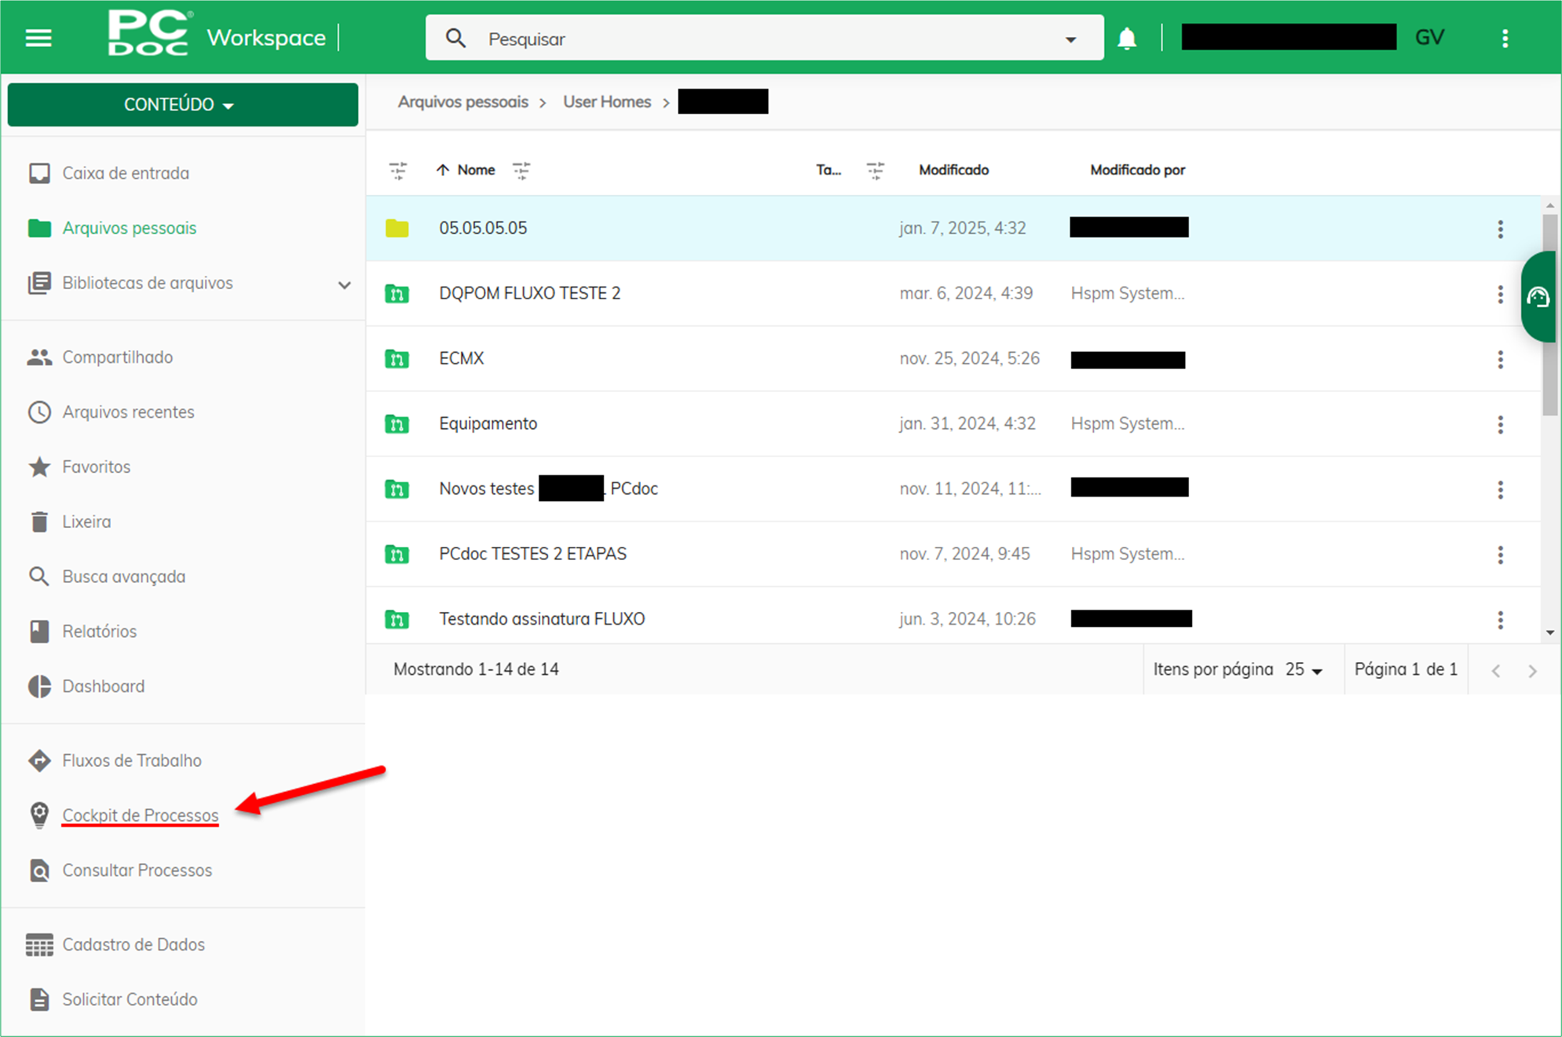
Task: Open row actions for Novos testes PCdoc
Action: click(x=1500, y=490)
